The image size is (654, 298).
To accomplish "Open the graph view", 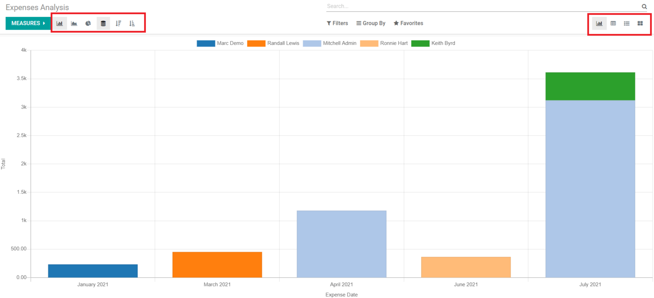I will click(599, 23).
